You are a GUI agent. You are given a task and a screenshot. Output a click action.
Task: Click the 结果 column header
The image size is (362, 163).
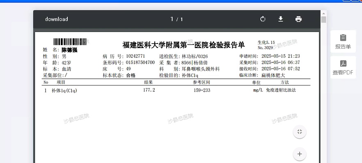point(149,82)
